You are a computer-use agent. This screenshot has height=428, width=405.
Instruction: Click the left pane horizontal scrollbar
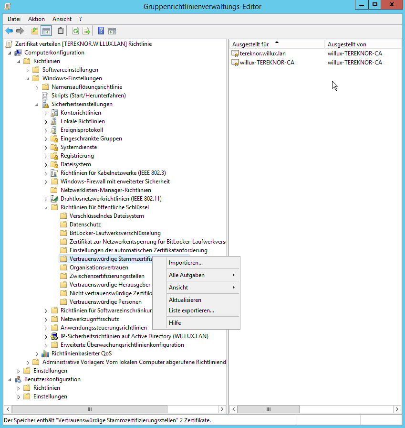click(x=114, y=409)
